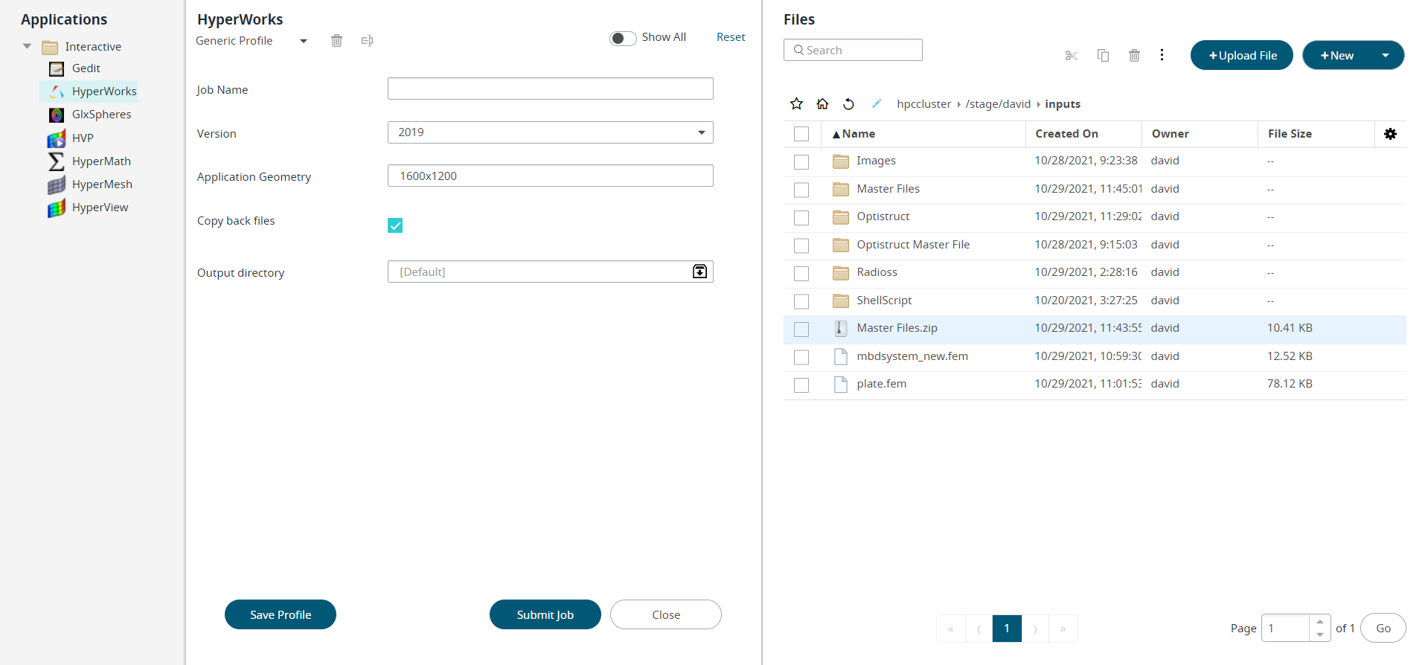Click the Submit Job button
1425x665 pixels.
click(545, 614)
